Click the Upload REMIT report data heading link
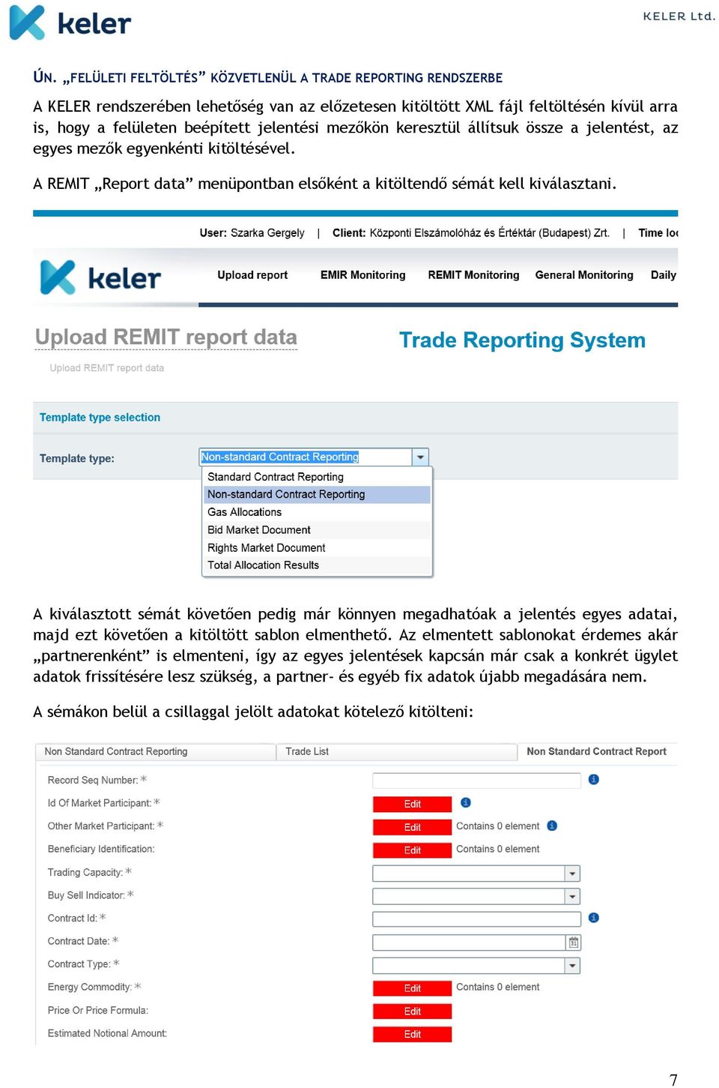The width and height of the screenshot is (719, 1088). [x=166, y=337]
